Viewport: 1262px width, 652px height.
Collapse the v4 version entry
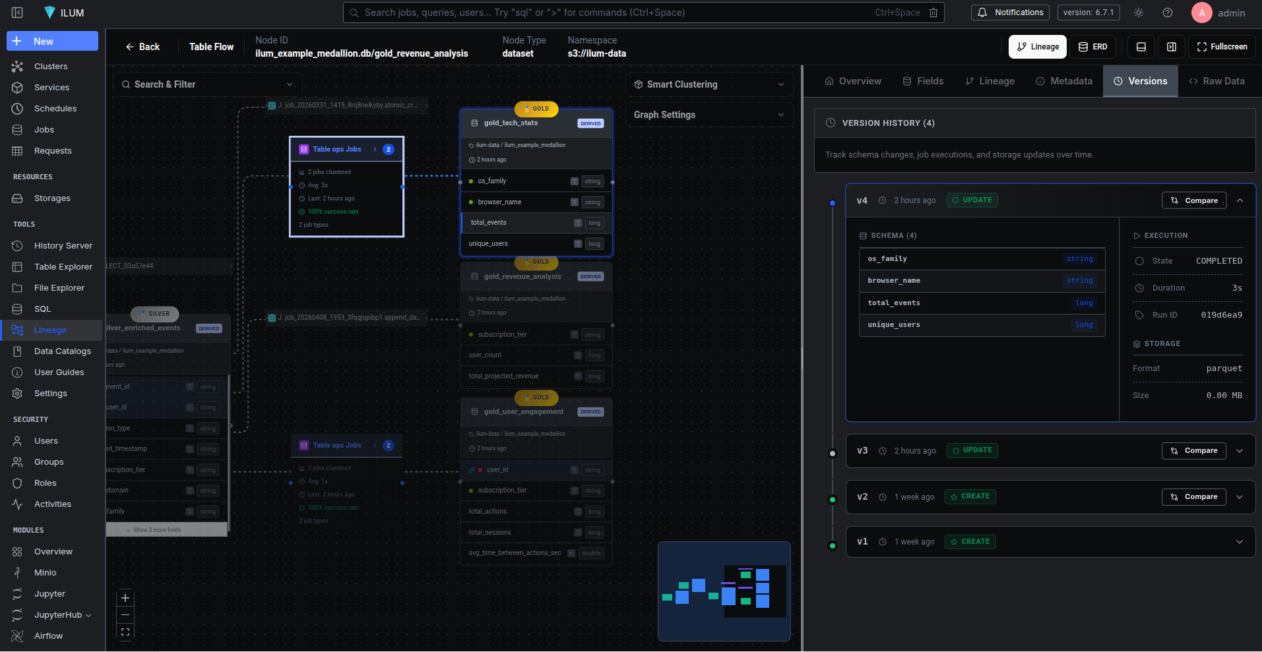[1240, 200]
